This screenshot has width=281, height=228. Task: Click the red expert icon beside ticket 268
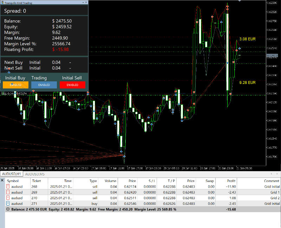pos(8,186)
